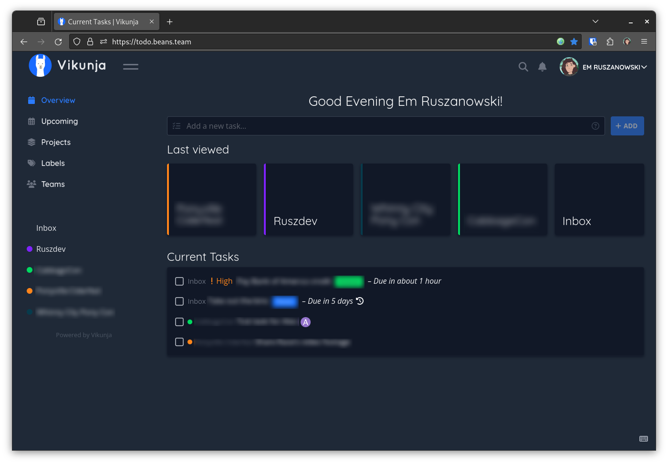
Task: Check the task with orange dot
Action: 179,342
